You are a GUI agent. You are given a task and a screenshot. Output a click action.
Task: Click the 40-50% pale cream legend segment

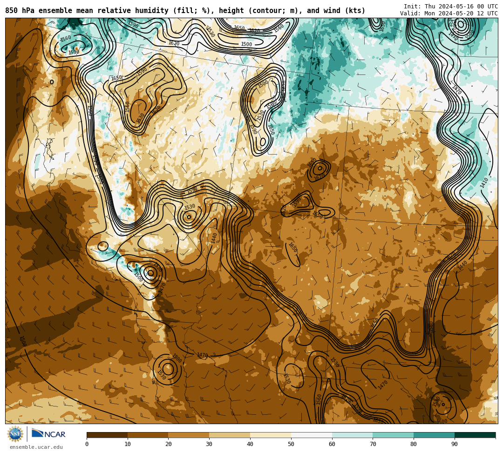click(x=271, y=435)
